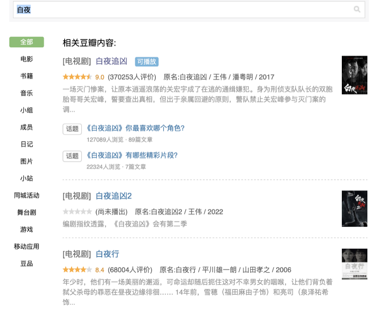This screenshot has width=386, height=310.
Task: Filter results by 豆品
Action: 27,264
